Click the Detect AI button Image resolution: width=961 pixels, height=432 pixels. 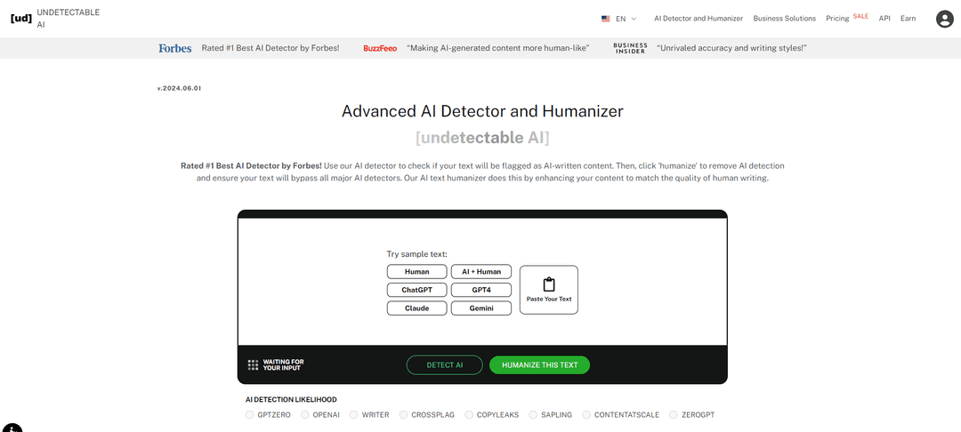coord(444,365)
